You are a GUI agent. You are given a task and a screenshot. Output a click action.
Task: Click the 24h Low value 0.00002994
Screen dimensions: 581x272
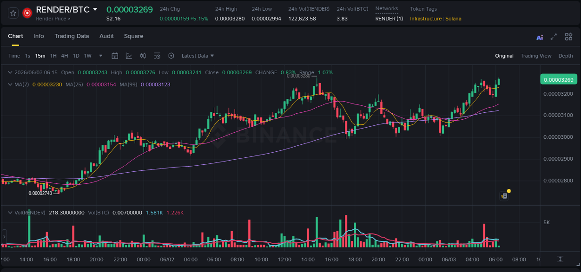[x=266, y=19]
